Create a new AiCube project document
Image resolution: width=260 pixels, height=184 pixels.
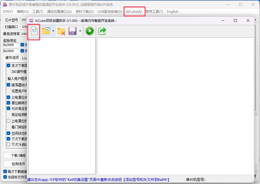34,31
